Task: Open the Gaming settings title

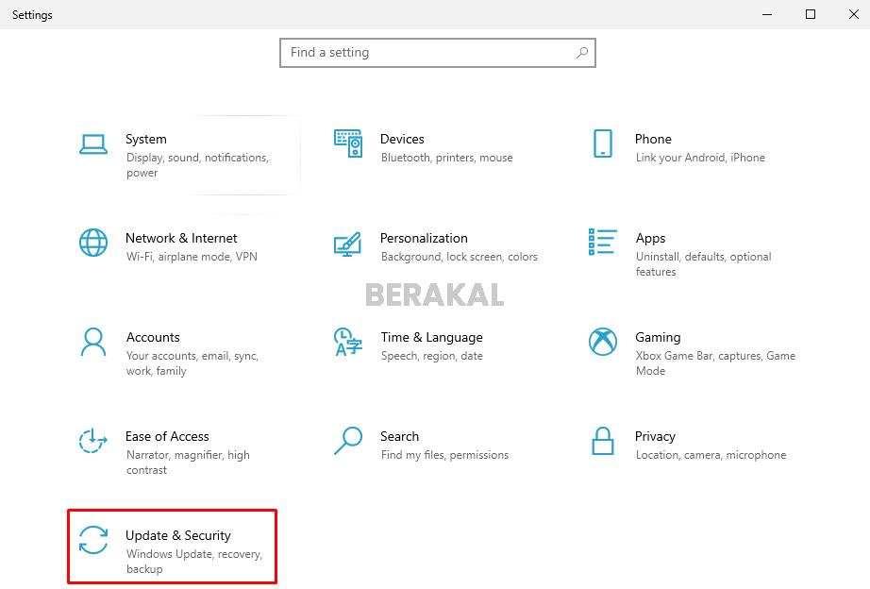Action: pyautogui.click(x=658, y=337)
